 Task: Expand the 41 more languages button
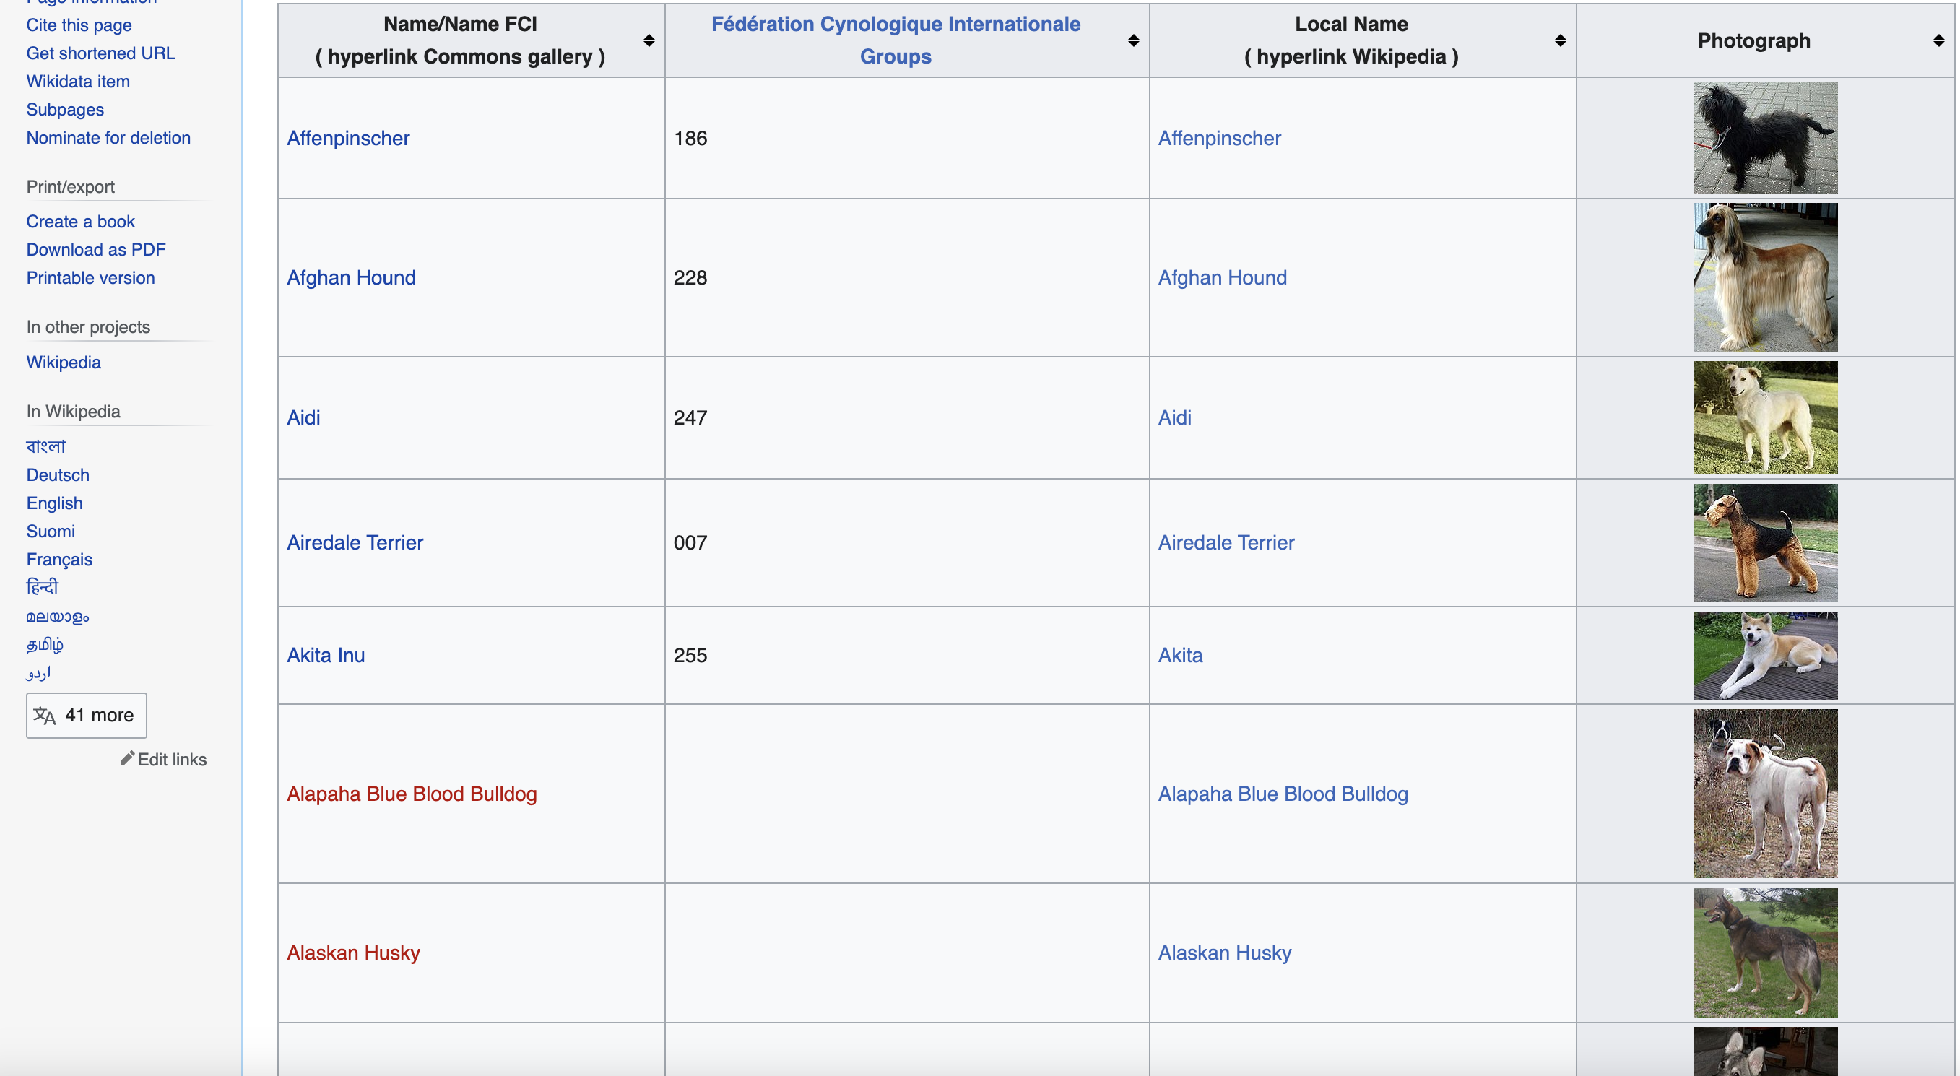[87, 716]
